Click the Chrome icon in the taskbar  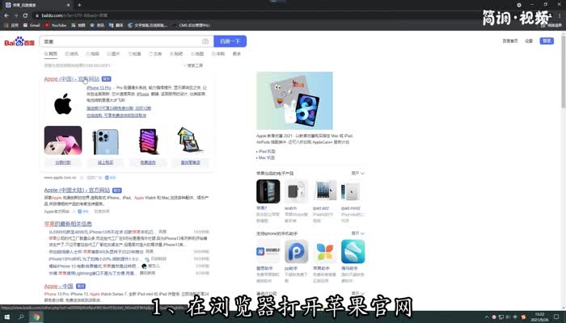36,317
